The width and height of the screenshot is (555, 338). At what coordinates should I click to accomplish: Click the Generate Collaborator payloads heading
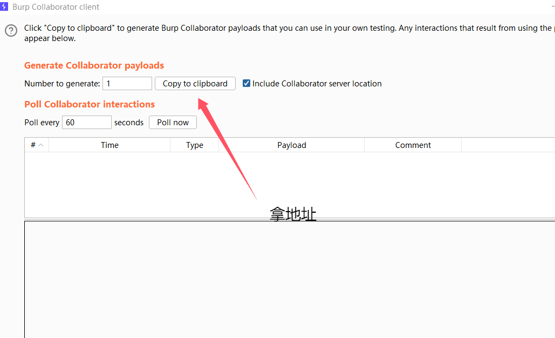[x=94, y=65]
